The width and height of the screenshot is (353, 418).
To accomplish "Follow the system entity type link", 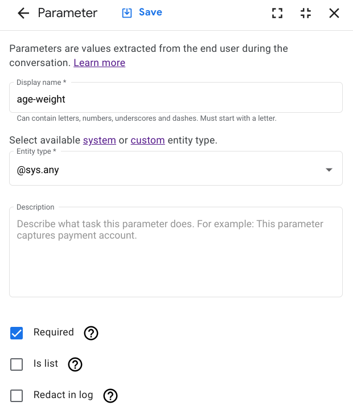I will [x=99, y=140].
